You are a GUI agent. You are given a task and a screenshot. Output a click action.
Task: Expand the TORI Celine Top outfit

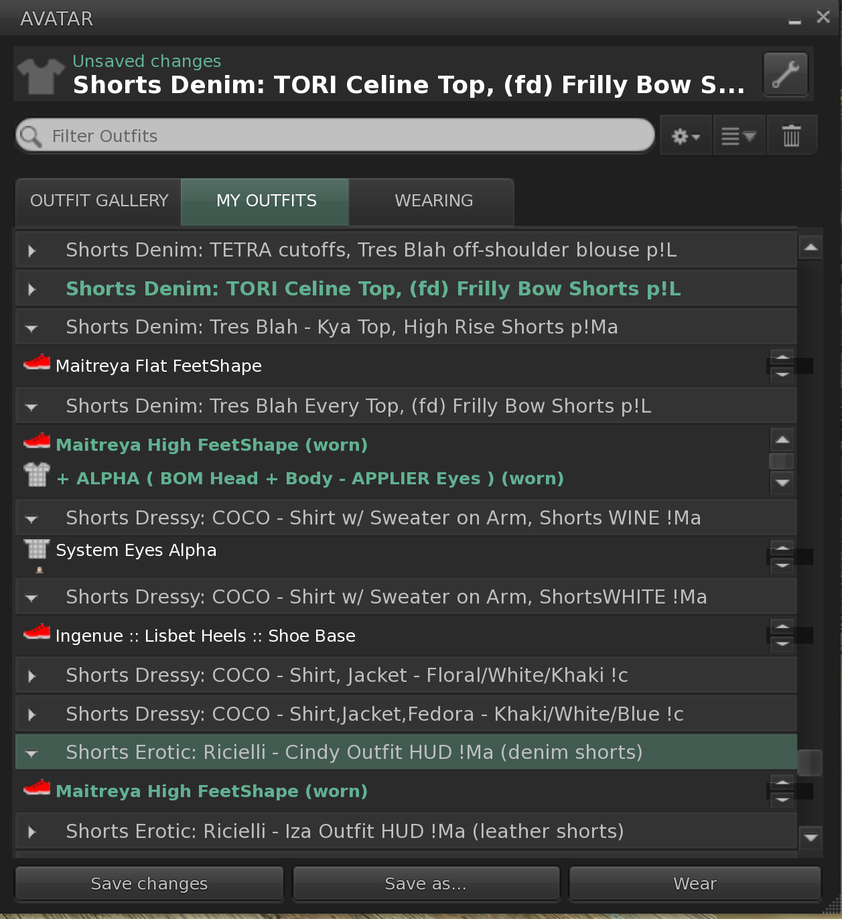(x=31, y=289)
